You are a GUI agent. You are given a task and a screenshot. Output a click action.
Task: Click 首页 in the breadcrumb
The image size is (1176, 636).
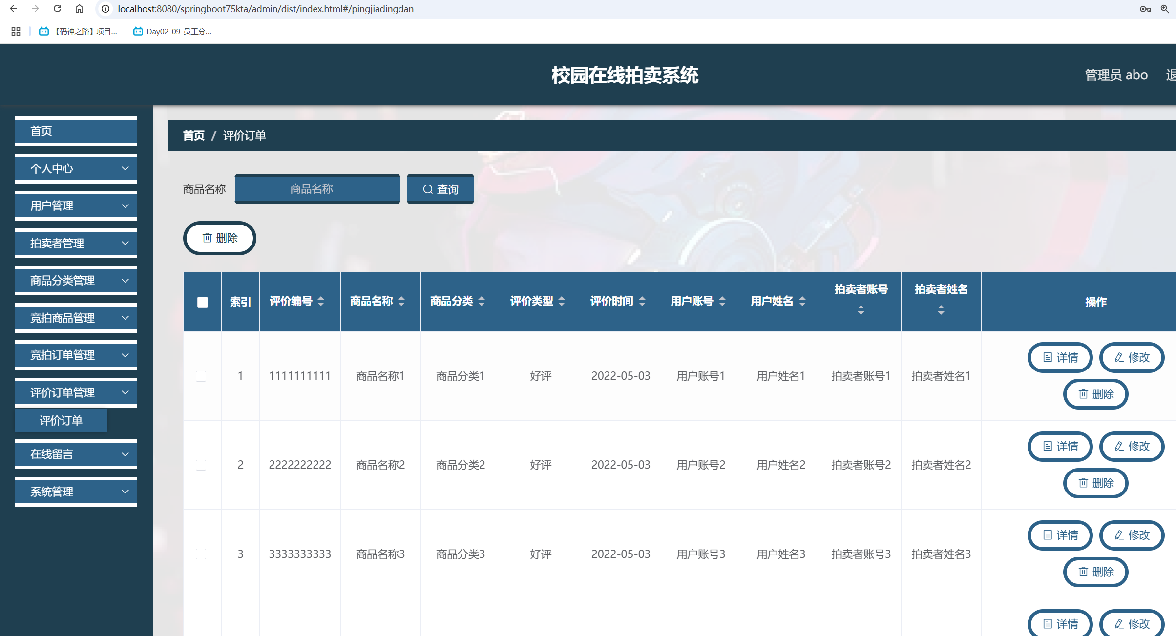193,135
